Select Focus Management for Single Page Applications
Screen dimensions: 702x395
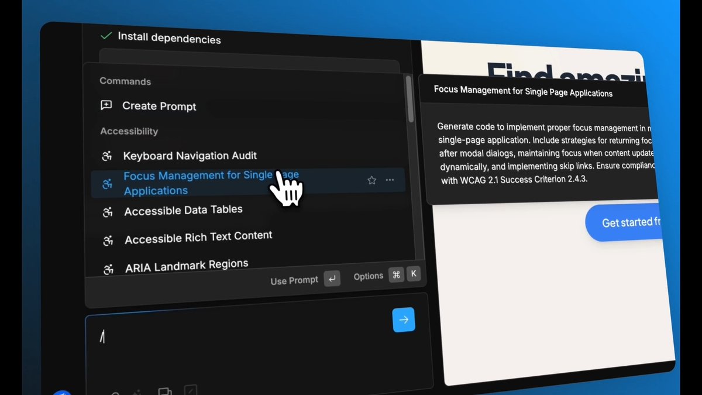coord(248,183)
